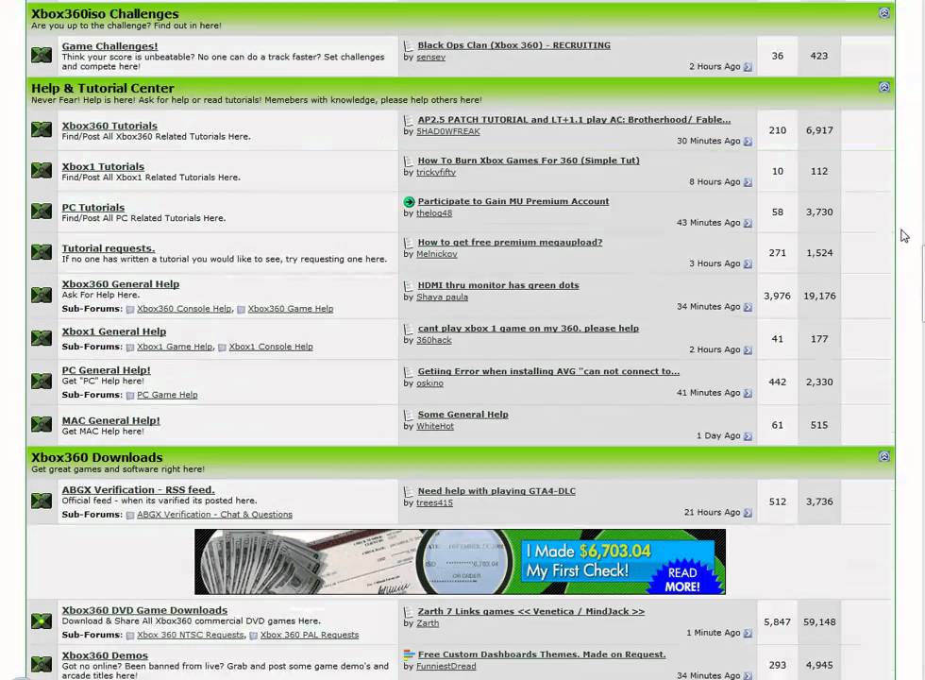Click the Xbox360 General Help forum status icon
This screenshot has width=925, height=680.
coord(42,295)
